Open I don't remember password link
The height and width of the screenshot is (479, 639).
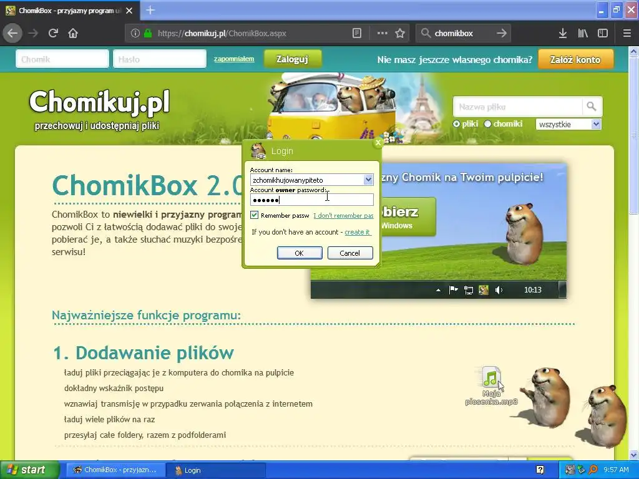pyautogui.click(x=343, y=215)
